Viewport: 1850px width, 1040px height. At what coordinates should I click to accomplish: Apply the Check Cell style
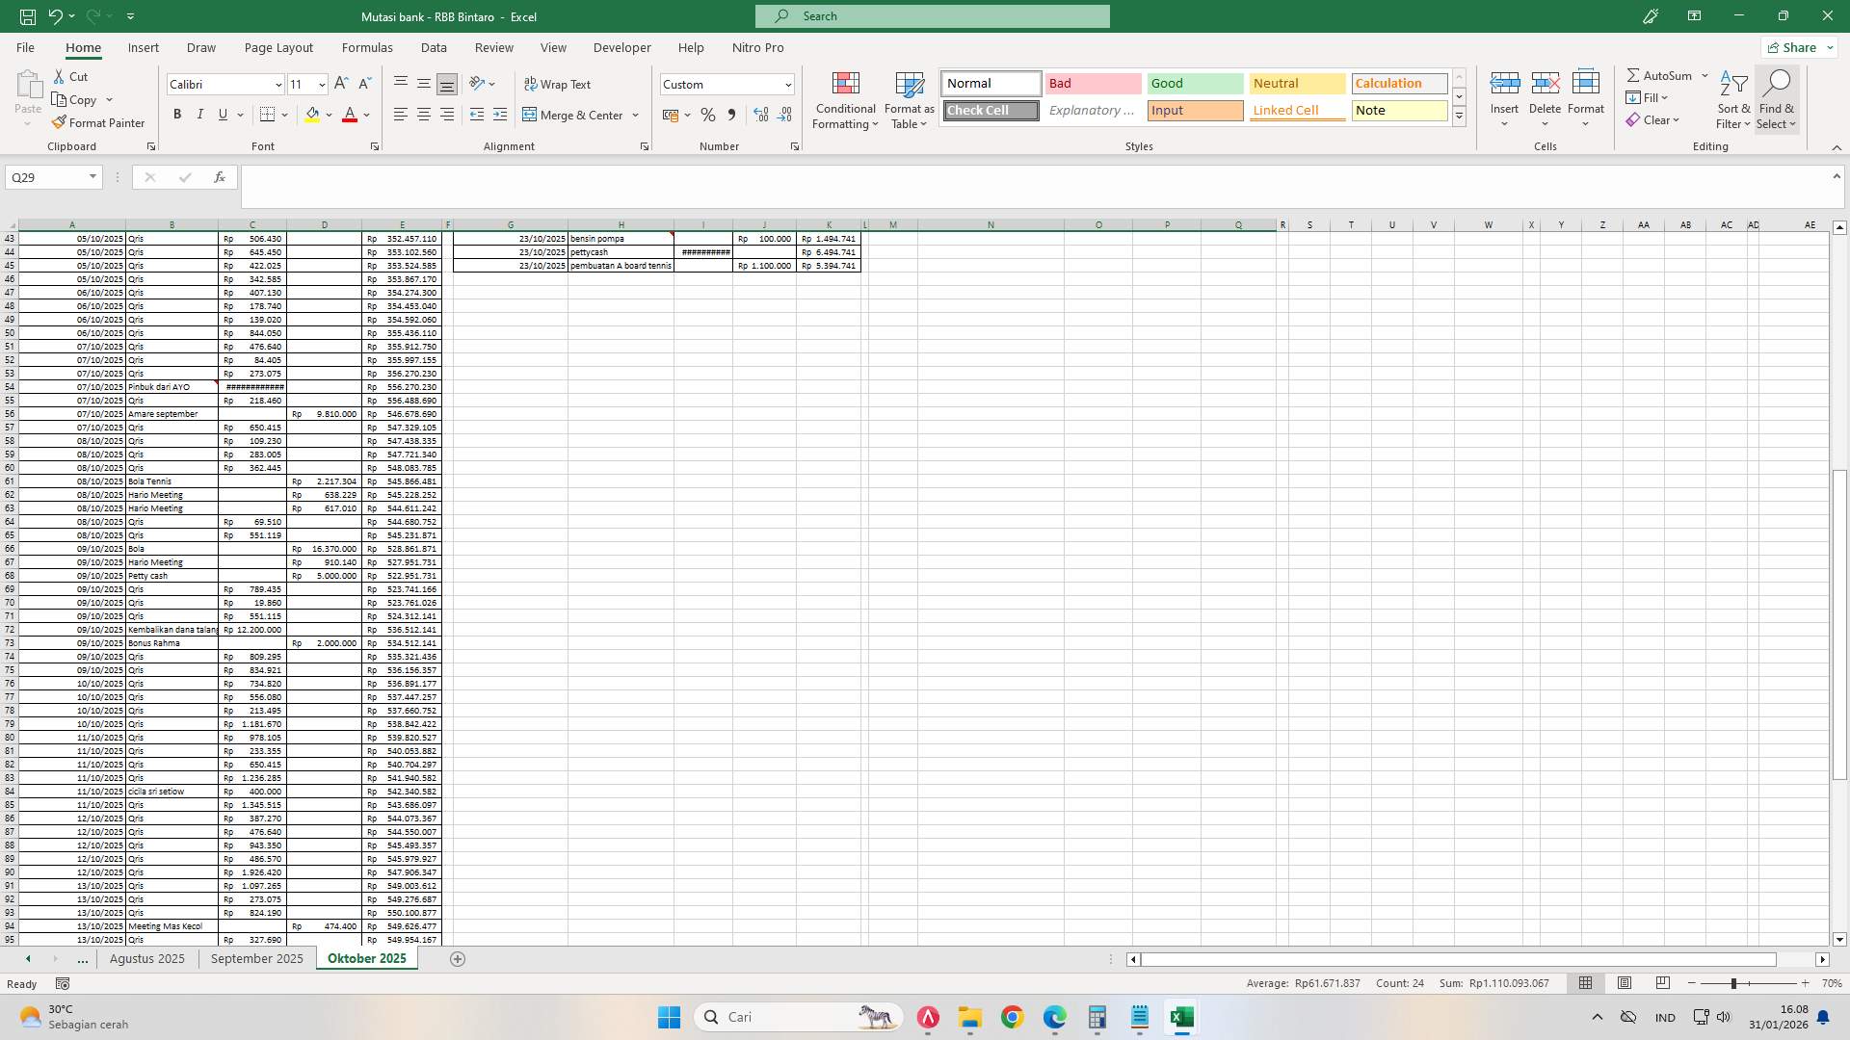(989, 110)
